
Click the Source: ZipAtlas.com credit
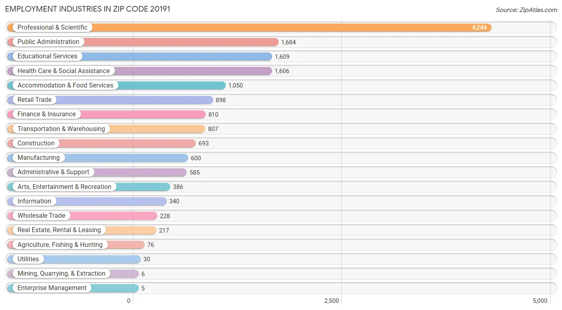[x=526, y=10]
